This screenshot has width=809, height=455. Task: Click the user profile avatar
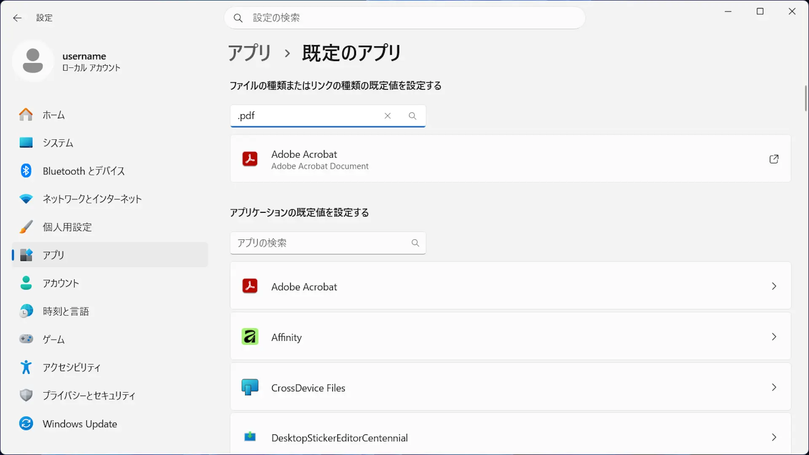click(x=33, y=61)
